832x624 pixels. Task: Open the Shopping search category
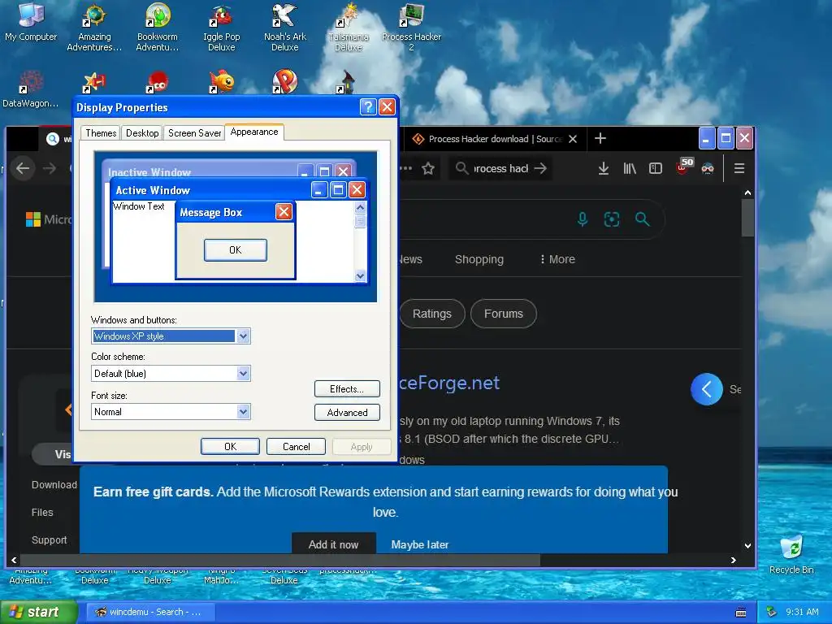click(479, 259)
